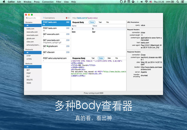Viewport: 187px width, 130px height.
Task: Select POST echo.luckymarmot.com connection
Action: click(x=56, y=59)
